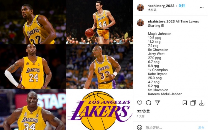Click the number 24 jersey photo
The width and height of the screenshot is (208, 130).
(x=33, y=67)
